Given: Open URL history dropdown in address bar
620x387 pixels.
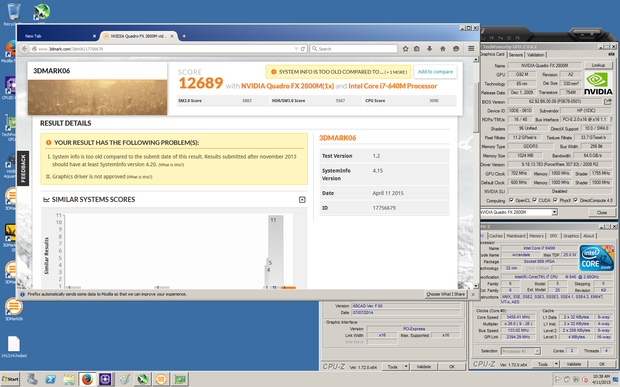Looking at the screenshot, I should [x=296, y=49].
